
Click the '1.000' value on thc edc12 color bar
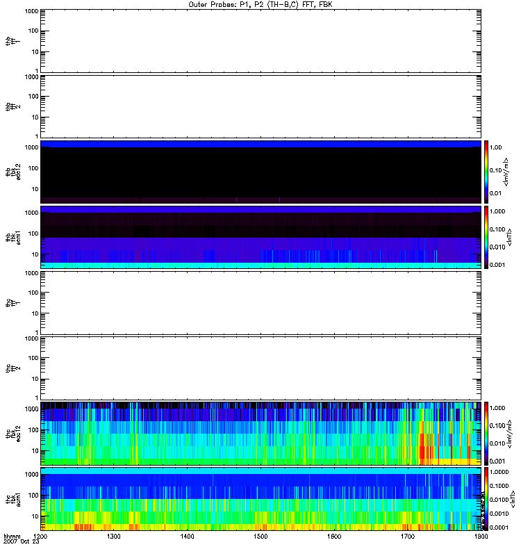pyautogui.click(x=497, y=408)
